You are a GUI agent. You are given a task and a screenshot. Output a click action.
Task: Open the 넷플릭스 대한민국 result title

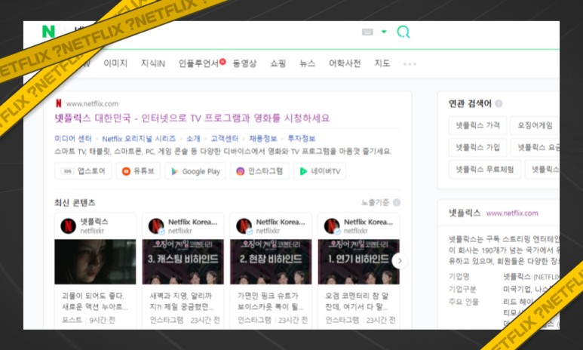[192, 118]
